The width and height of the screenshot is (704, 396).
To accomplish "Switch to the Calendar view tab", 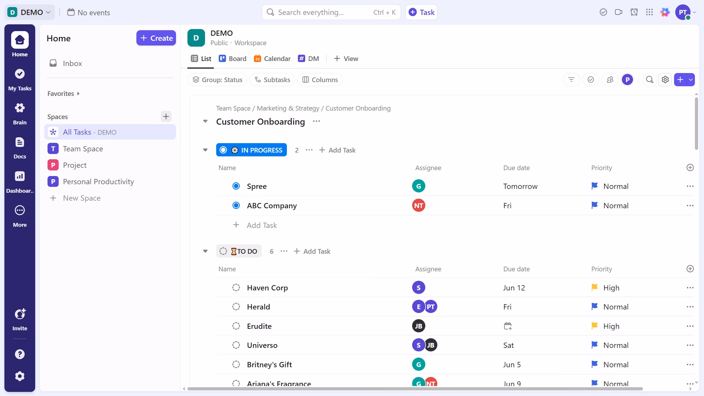I will click(x=272, y=59).
